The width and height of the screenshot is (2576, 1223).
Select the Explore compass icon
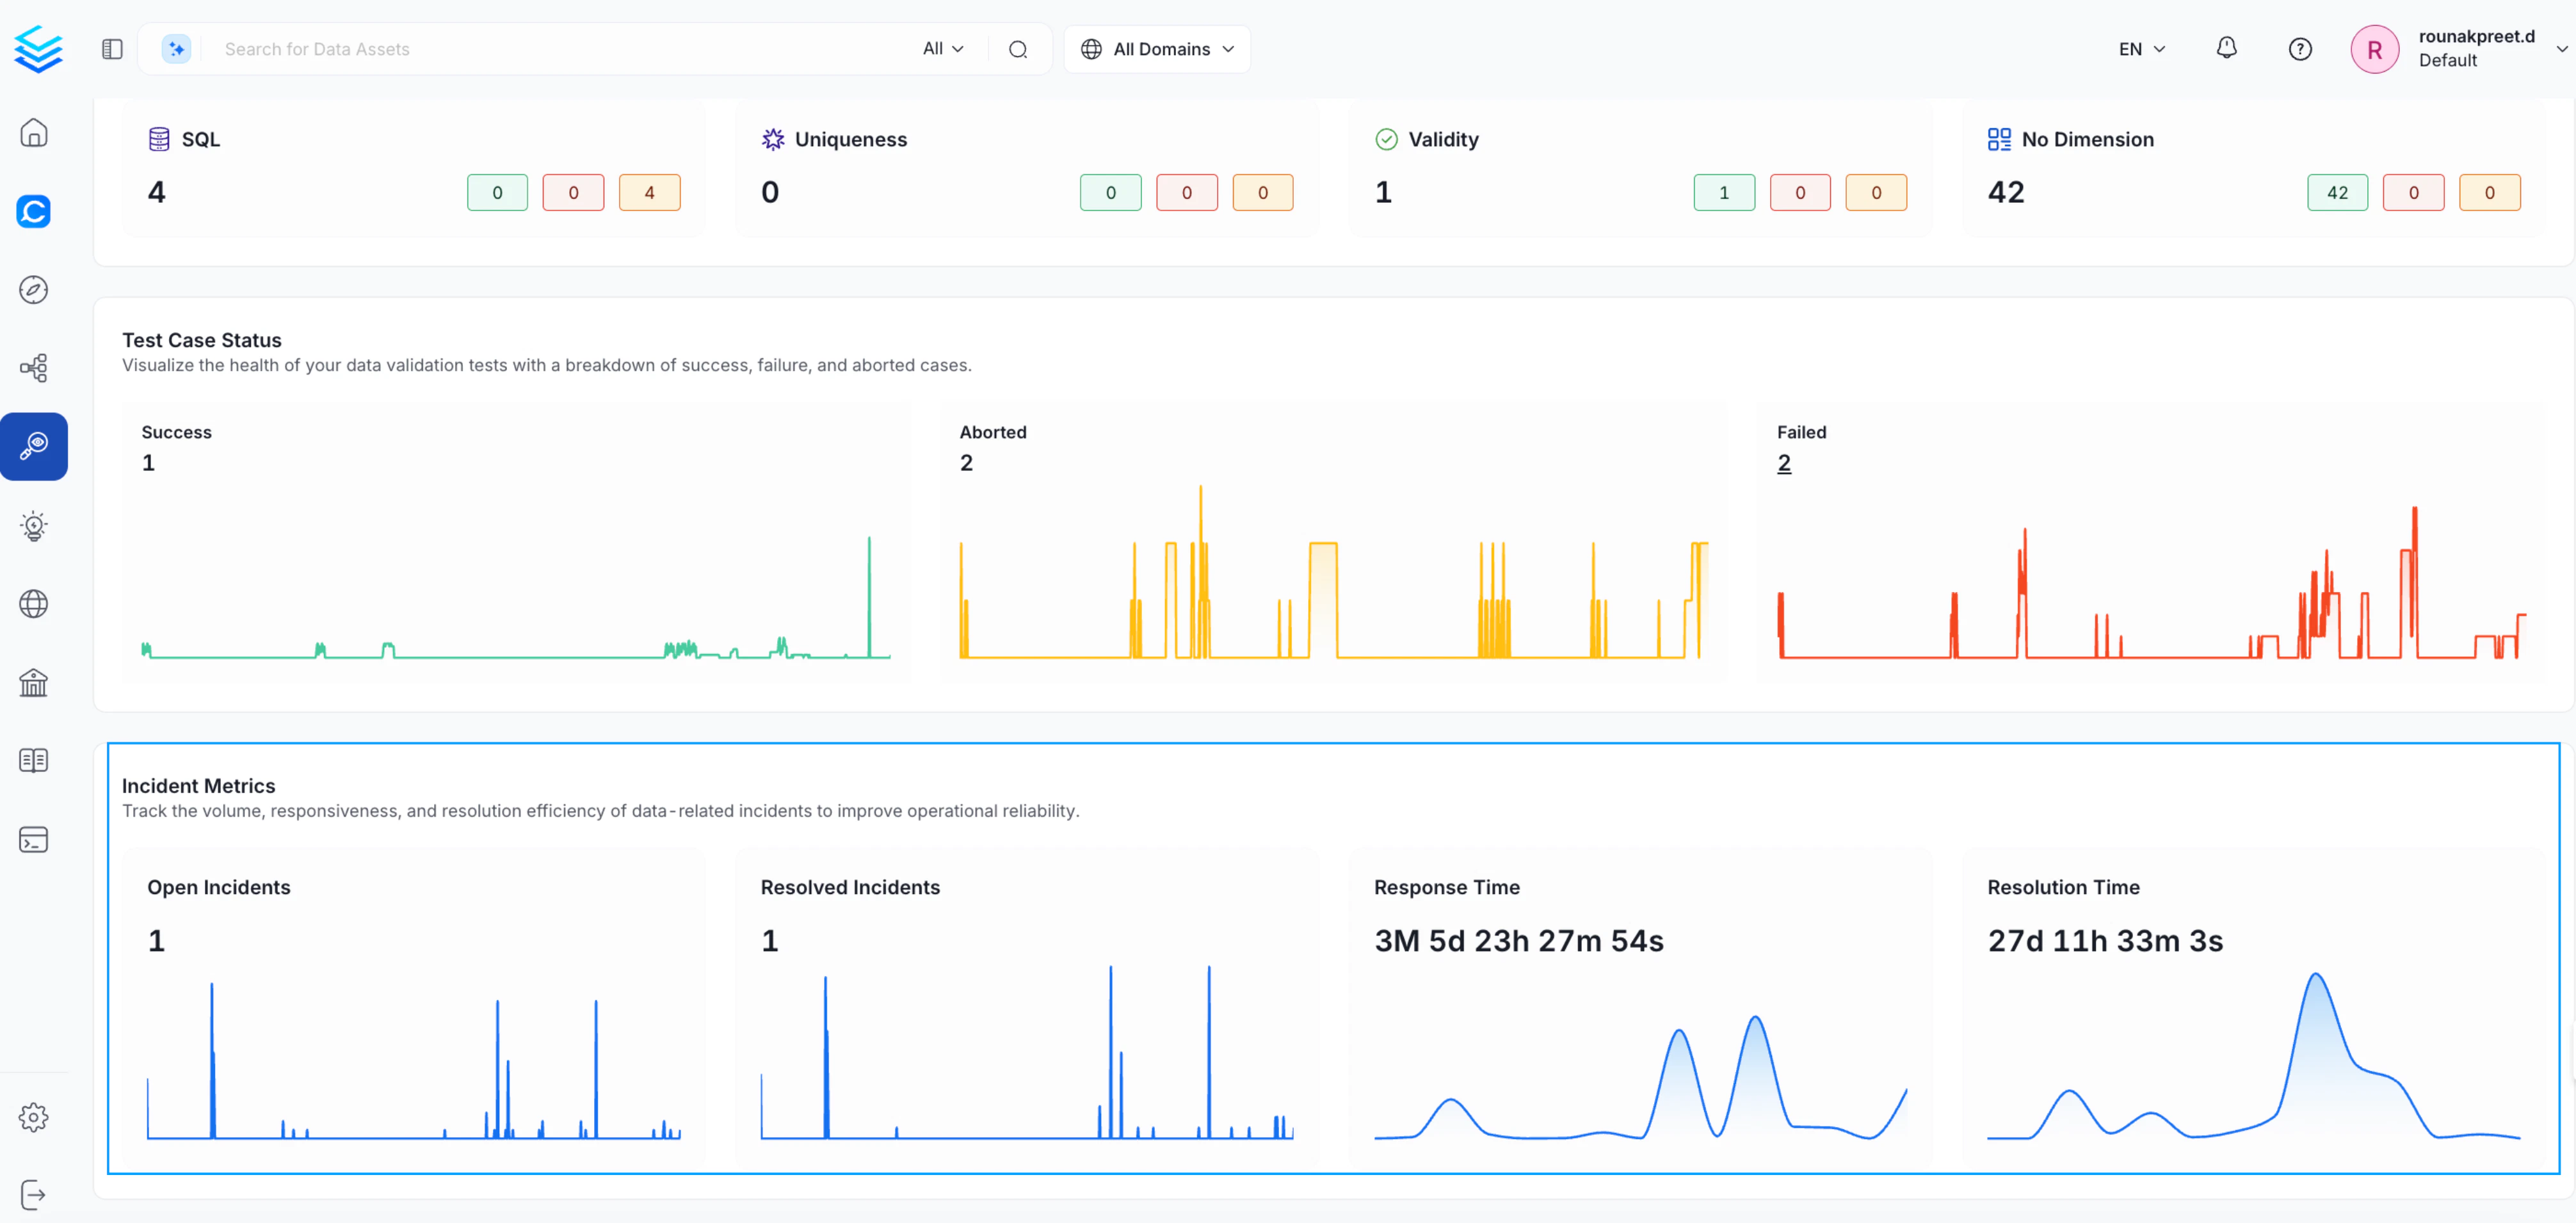pos(34,290)
